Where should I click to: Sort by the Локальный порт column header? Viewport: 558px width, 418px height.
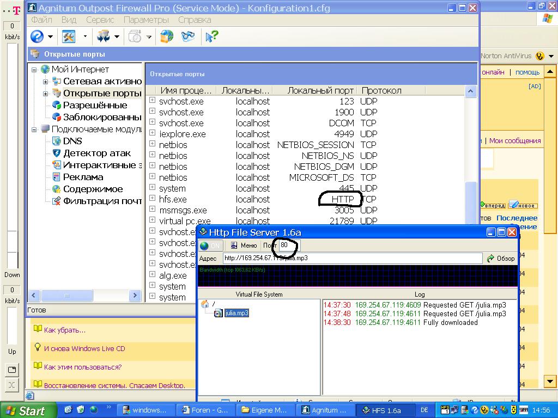point(316,91)
